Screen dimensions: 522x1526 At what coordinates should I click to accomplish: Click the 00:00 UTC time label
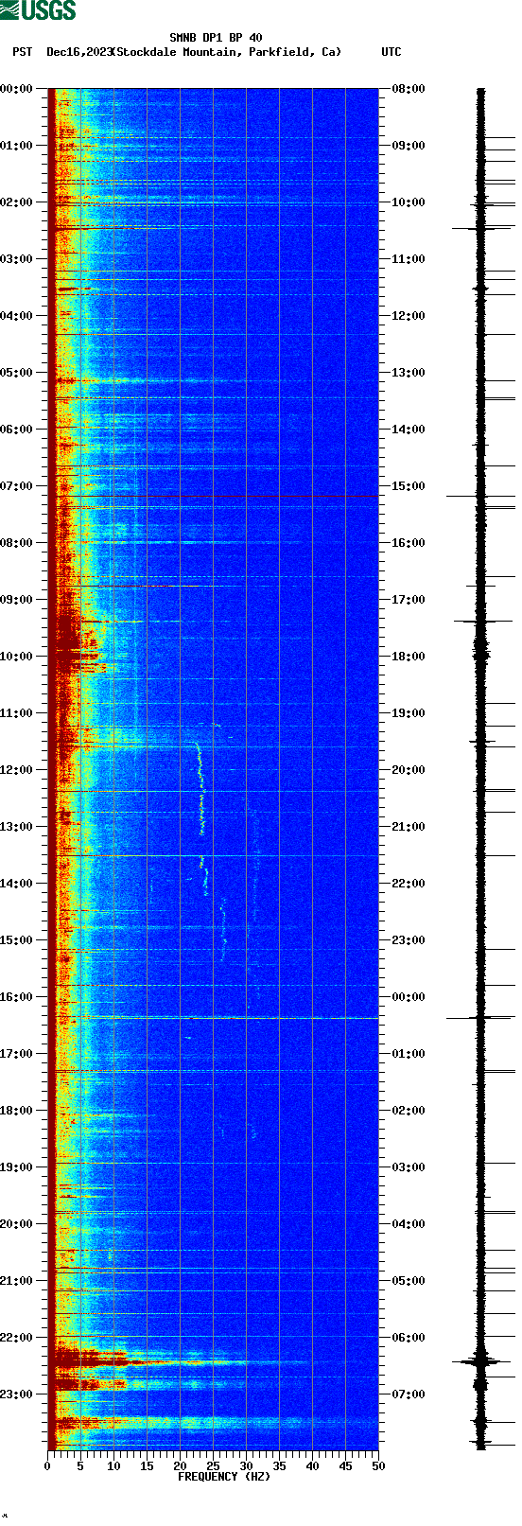click(x=409, y=997)
